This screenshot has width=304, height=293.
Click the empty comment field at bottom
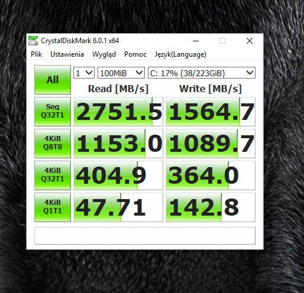point(145,236)
